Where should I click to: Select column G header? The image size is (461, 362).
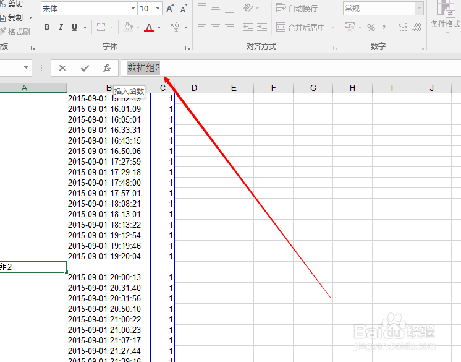point(313,88)
